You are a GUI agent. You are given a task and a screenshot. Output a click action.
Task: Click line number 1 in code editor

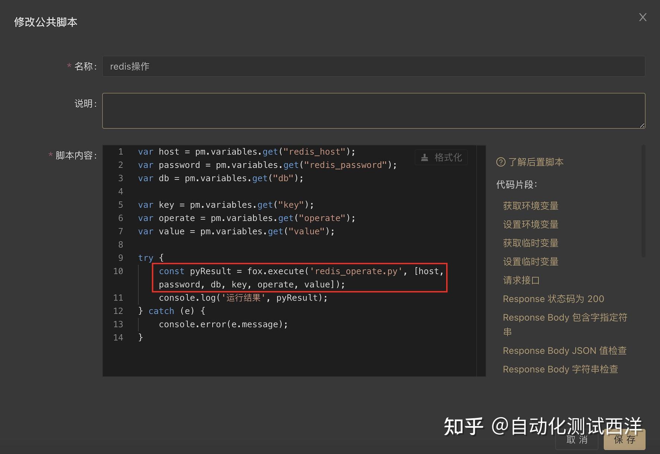[120, 151]
